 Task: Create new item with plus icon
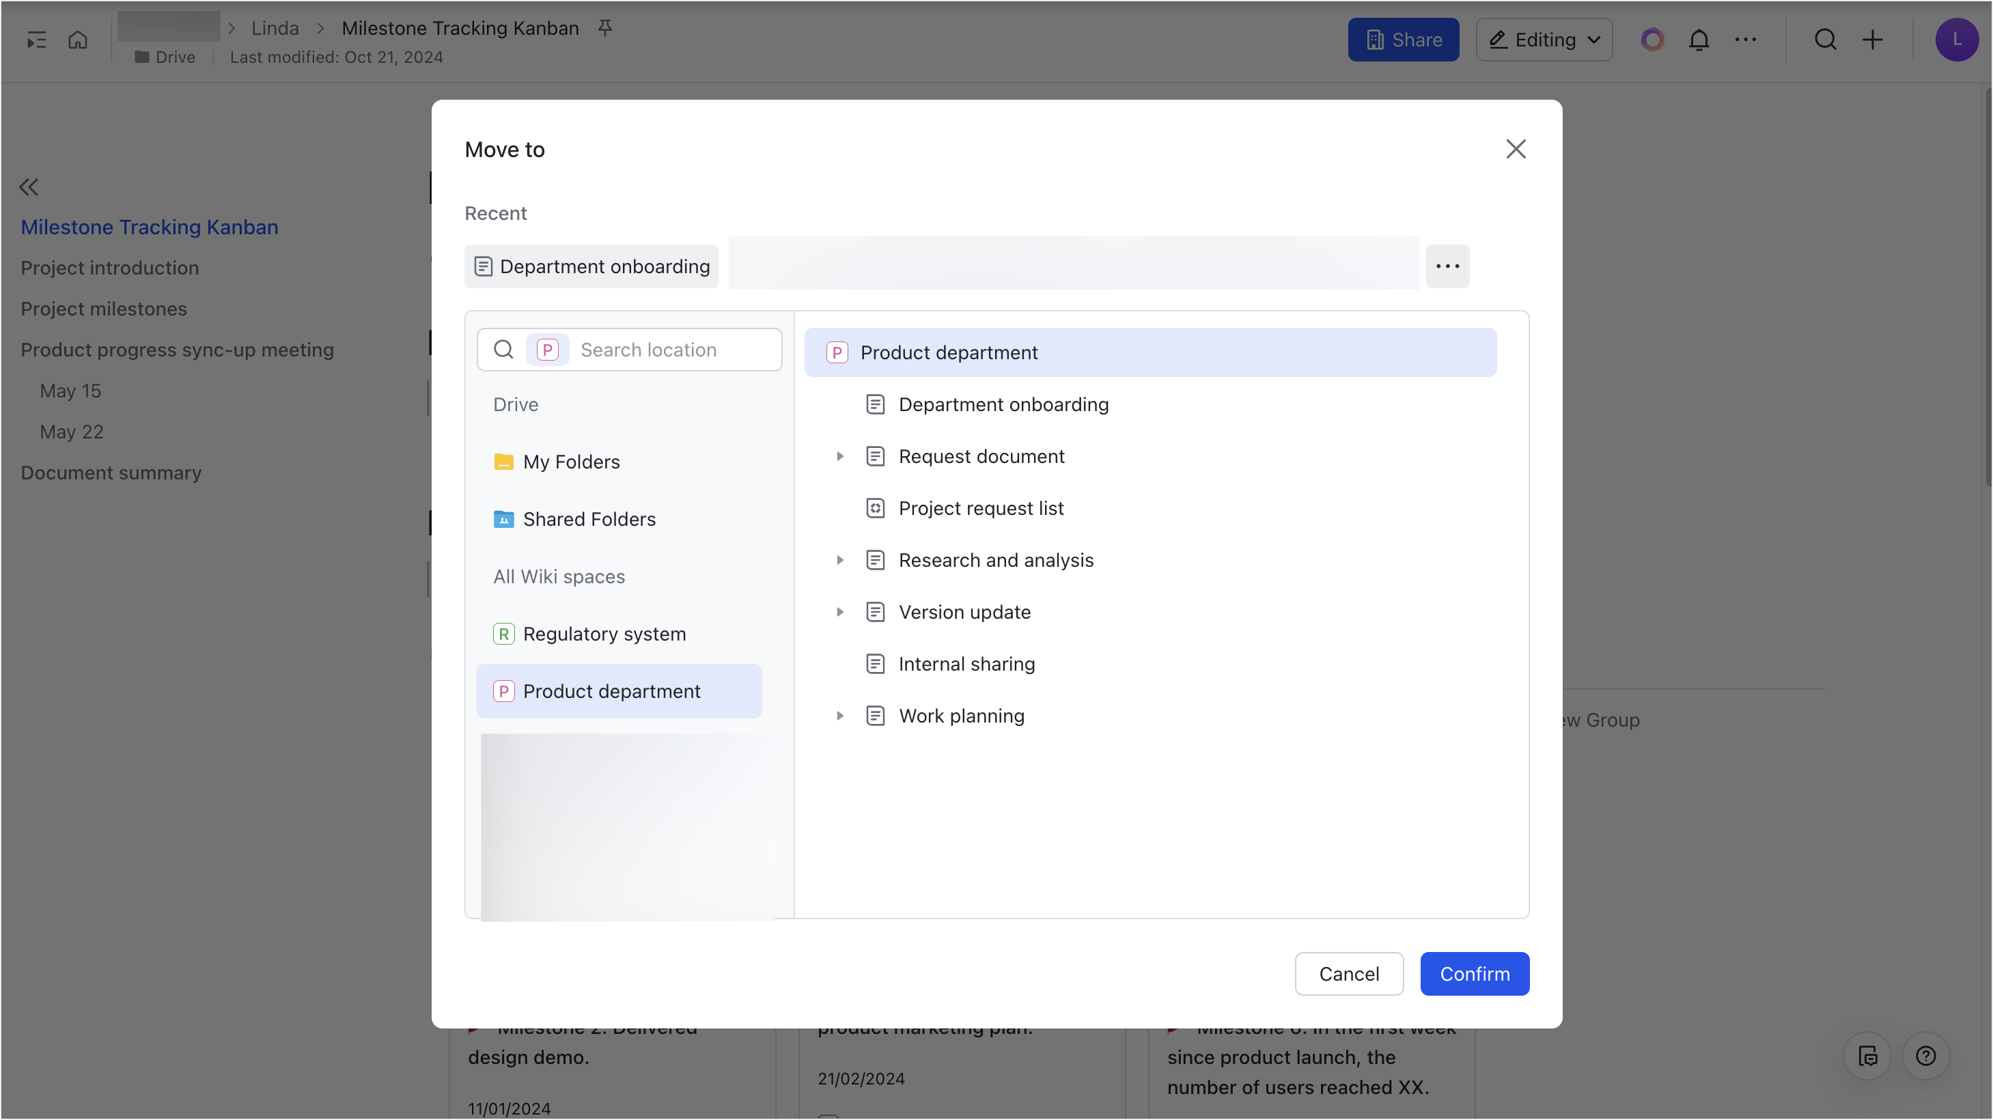point(1872,40)
